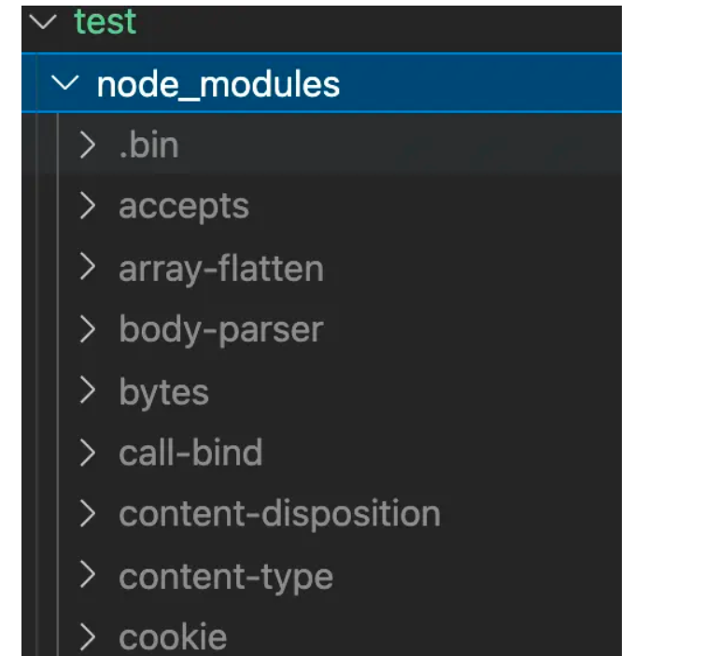Expand the content-type folder chevron
Image resolution: width=704 pixels, height=656 pixels.
(88, 576)
